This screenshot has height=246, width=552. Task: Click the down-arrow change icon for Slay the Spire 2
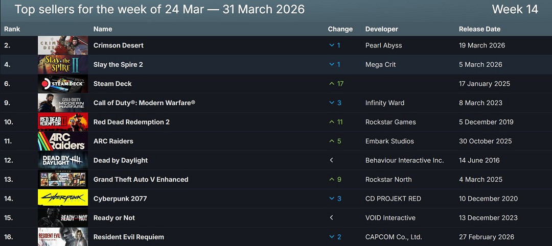331,64
